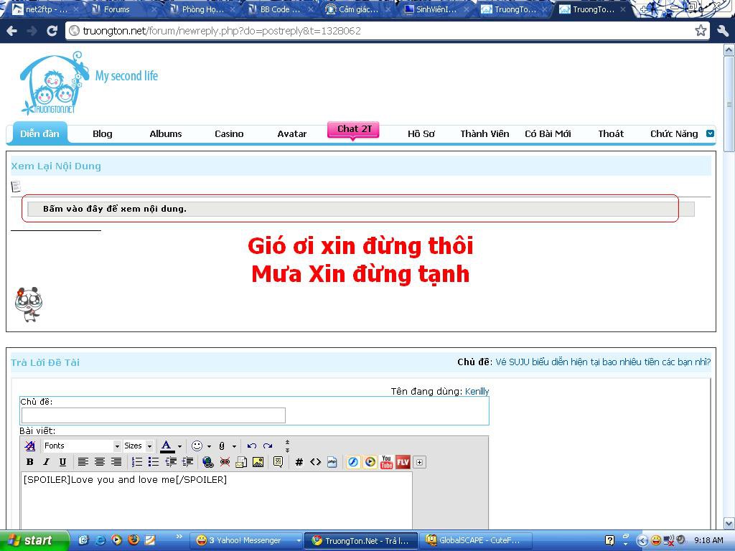Wrap selection in PHP tags
The height and width of the screenshot is (551, 735).
332,462
